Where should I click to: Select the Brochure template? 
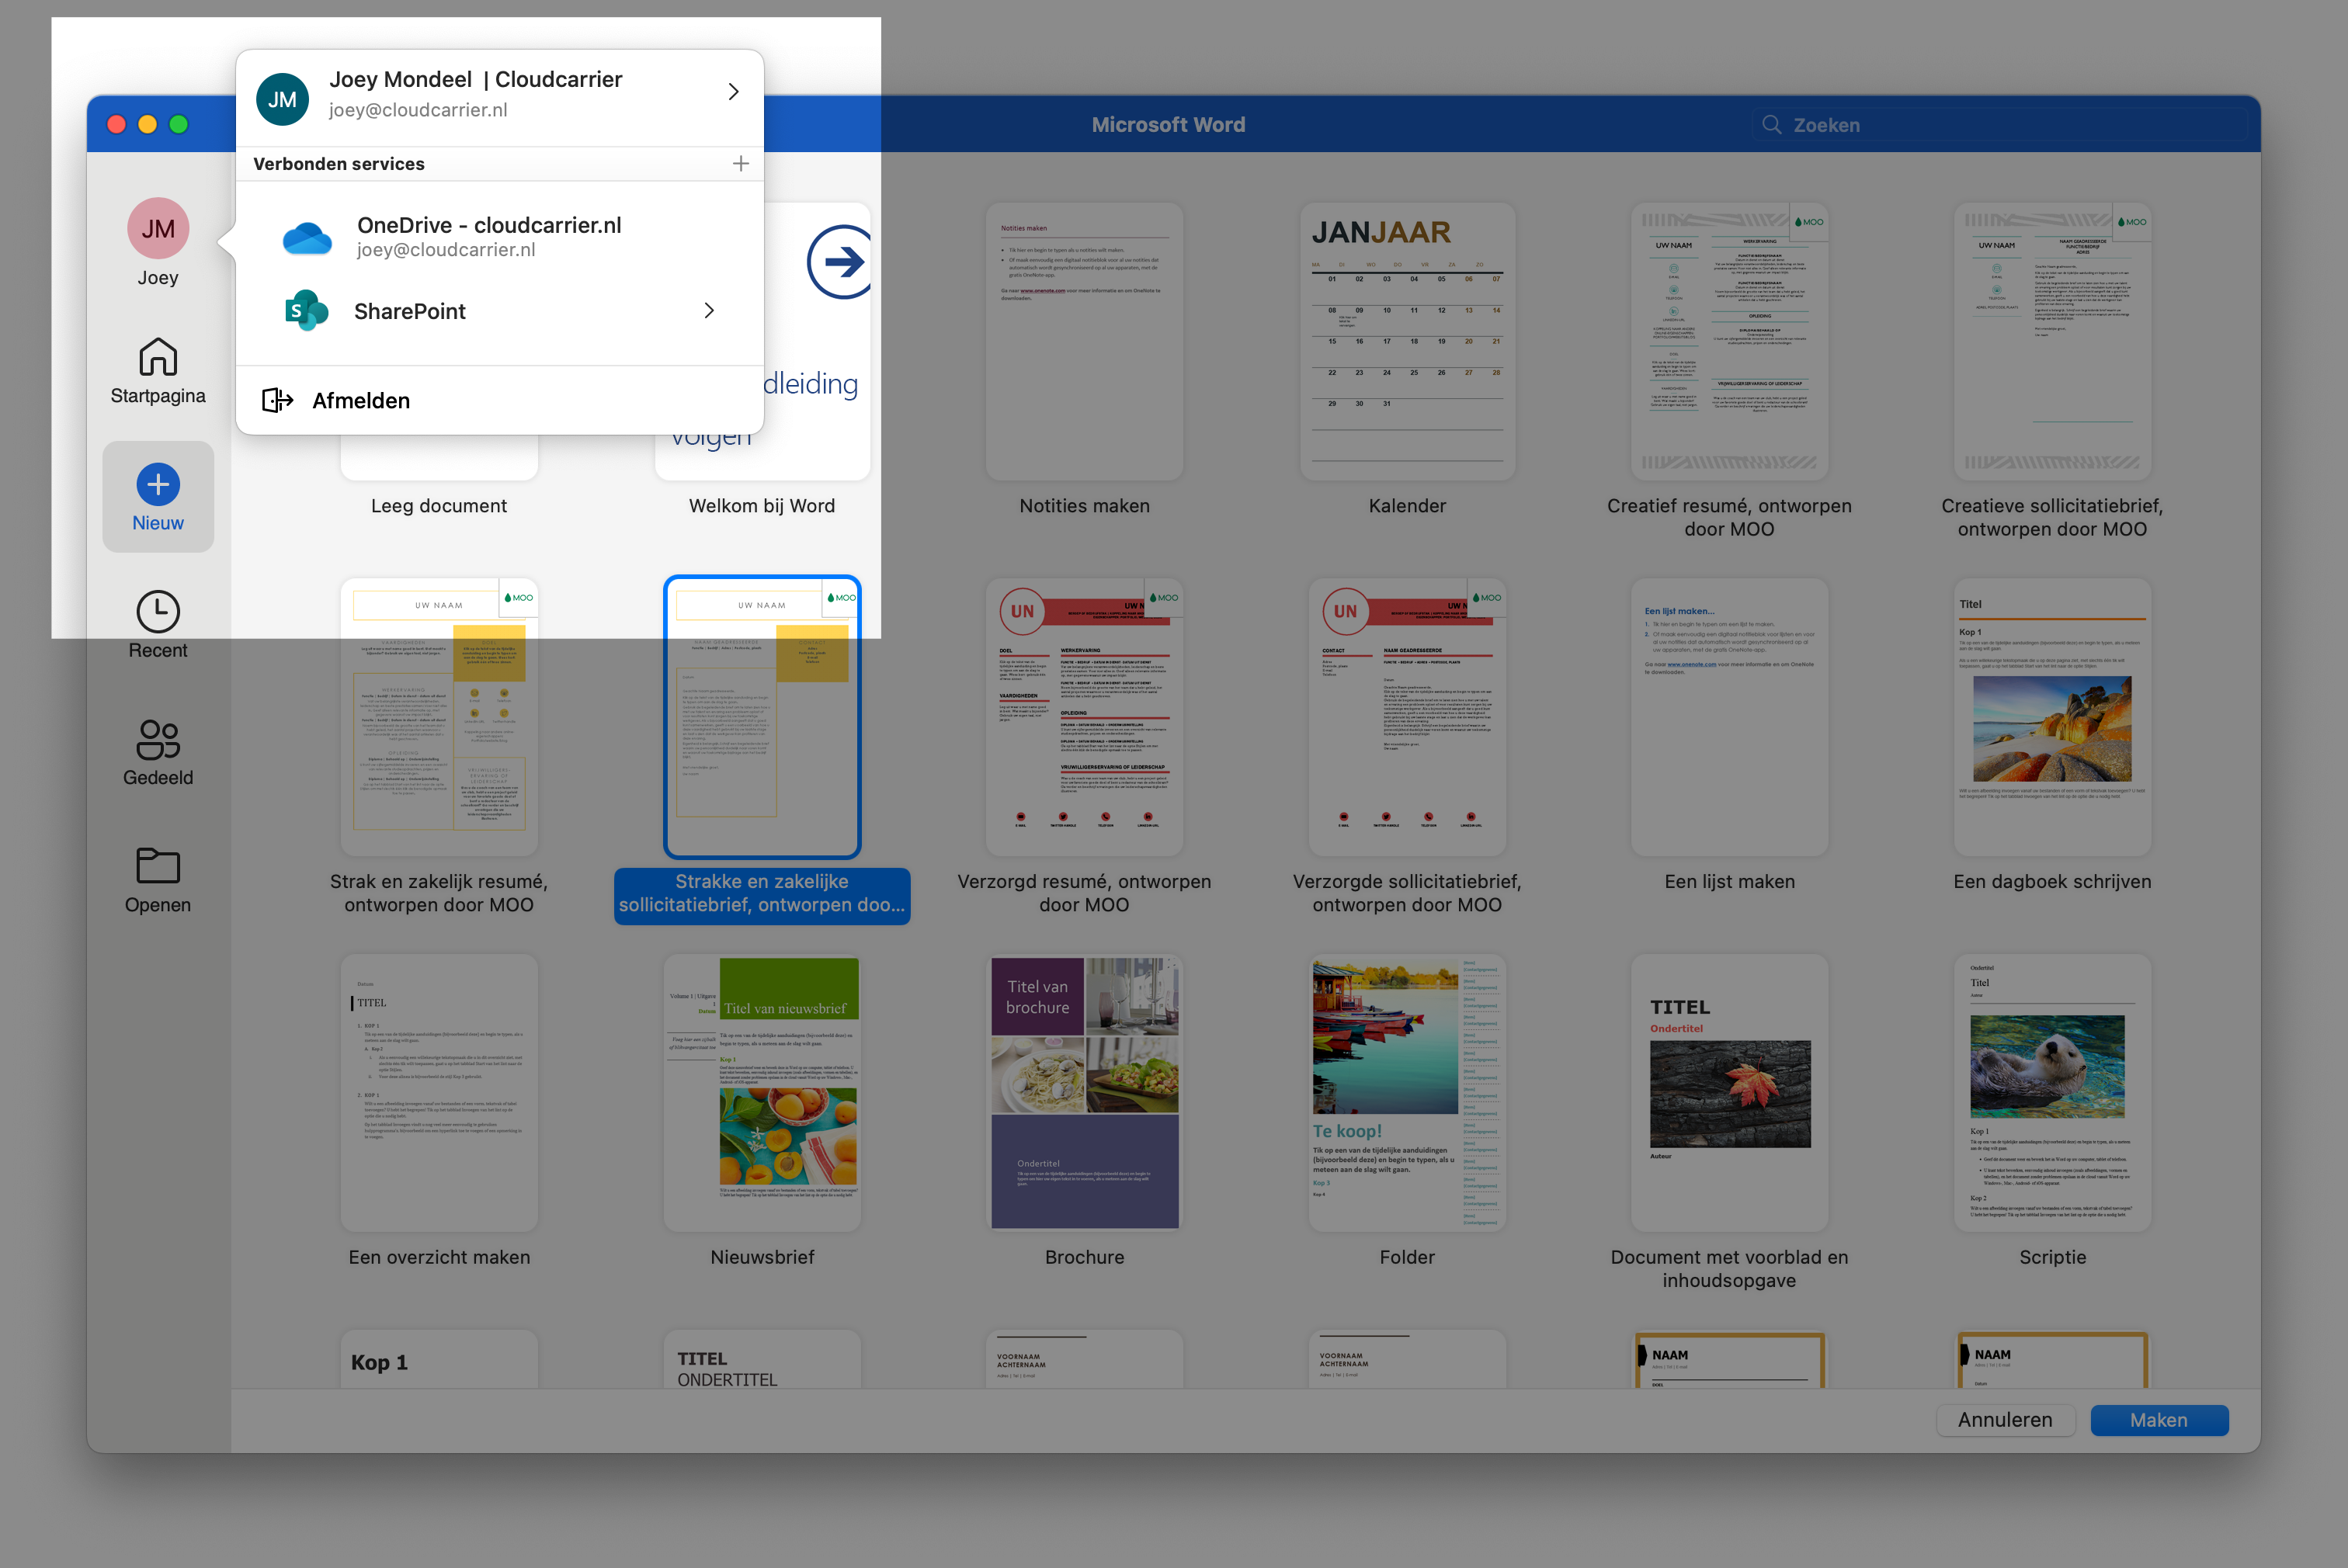[x=1084, y=1092]
